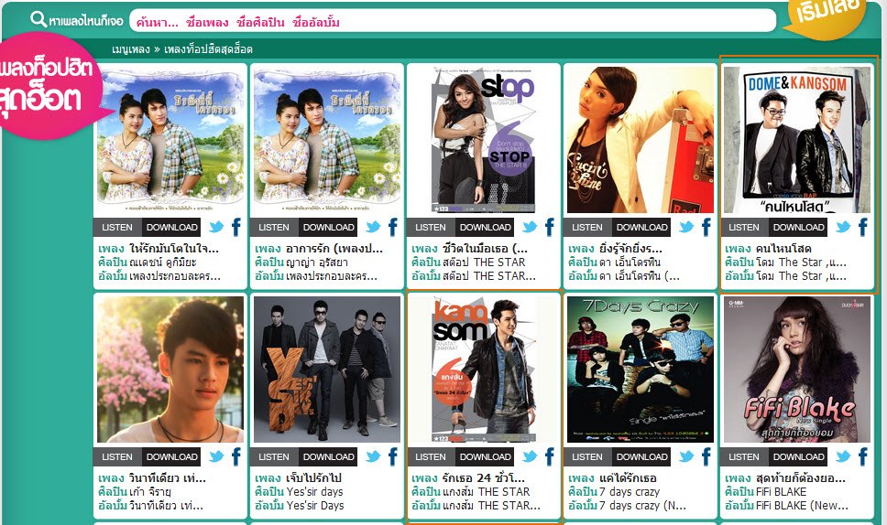Screen dimensions: 887x525
Task: Share ให้รักมันโตในใจ song on Facebook
Action: (x=235, y=227)
